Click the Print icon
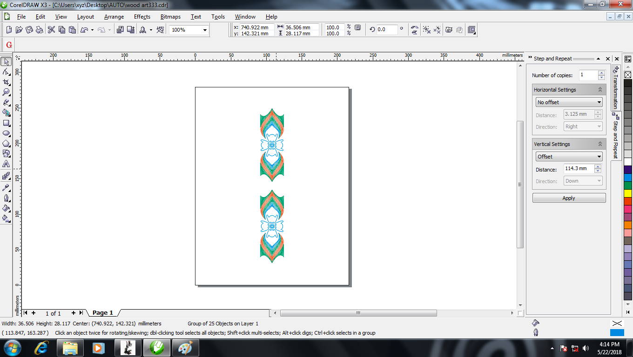 (40, 30)
